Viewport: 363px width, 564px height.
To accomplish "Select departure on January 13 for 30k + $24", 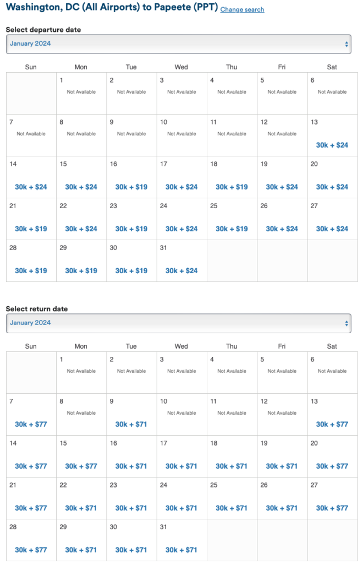I will coord(332,145).
